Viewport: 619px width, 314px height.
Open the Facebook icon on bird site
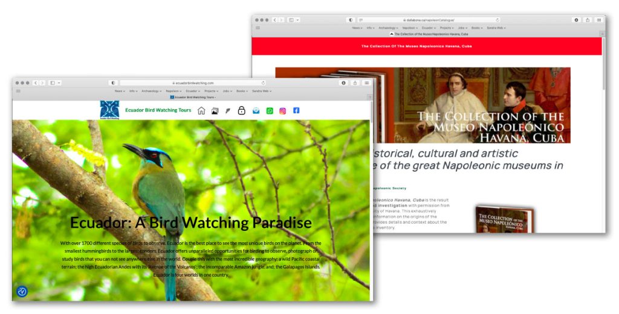(296, 110)
